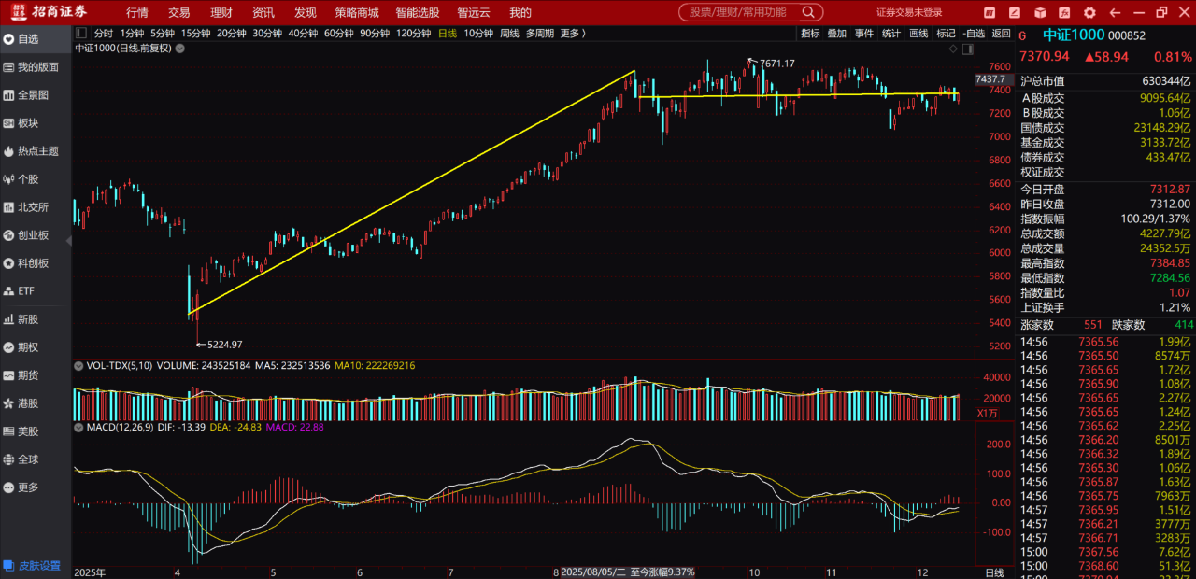Image resolution: width=1196 pixels, height=579 pixels.
Task: Go to 全球 markets in the sidebar
Action: click(28, 459)
